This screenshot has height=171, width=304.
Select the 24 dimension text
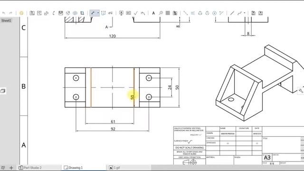pos(170,87)
